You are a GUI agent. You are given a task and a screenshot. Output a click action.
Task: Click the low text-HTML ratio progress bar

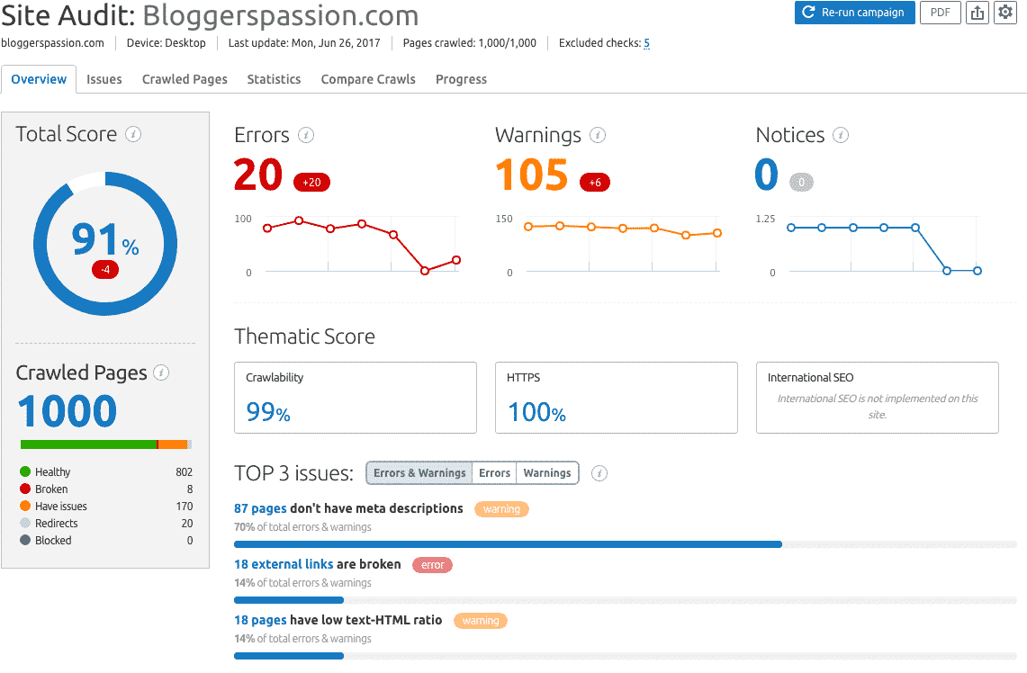click(x=625, y=656)
